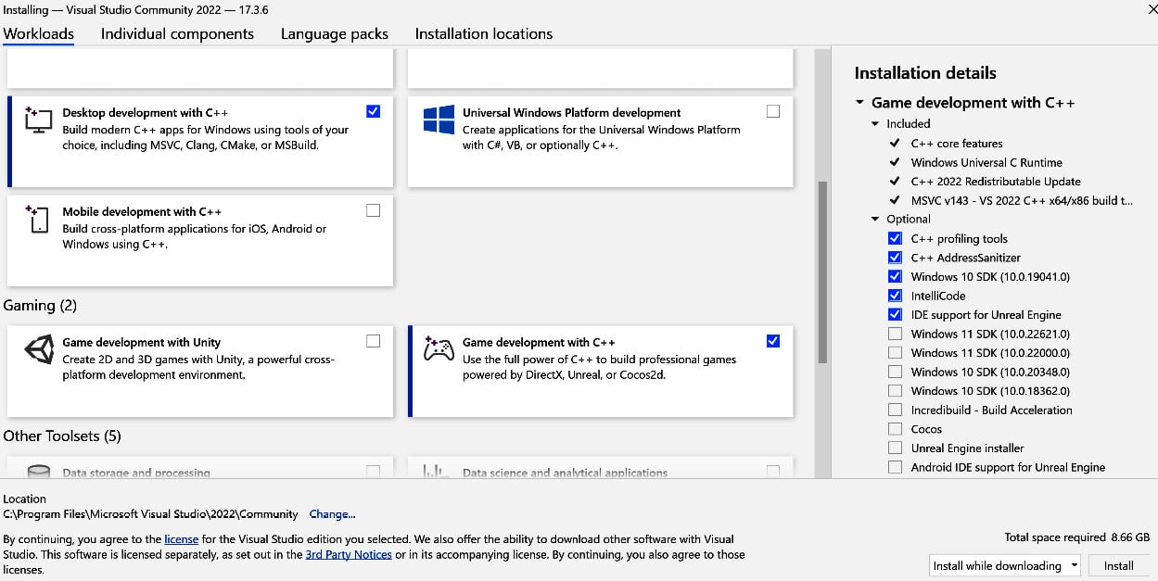1158x581 pixels.
Task: Check Windows 10 SDK (10.0.18362.0)
Action: click(895, 391)
